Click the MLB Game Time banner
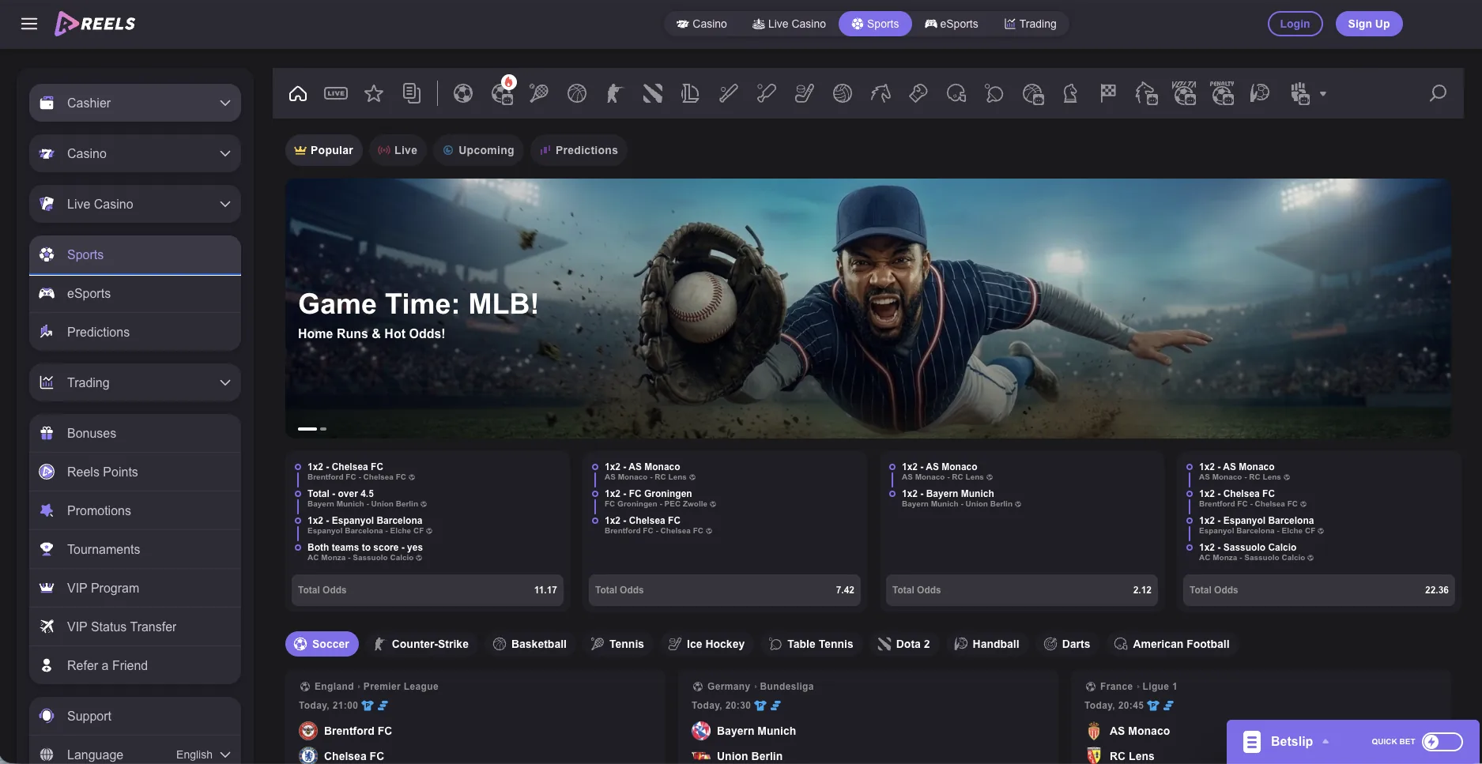This screenshot has width=1482, height=764. (x=868, y=308)
